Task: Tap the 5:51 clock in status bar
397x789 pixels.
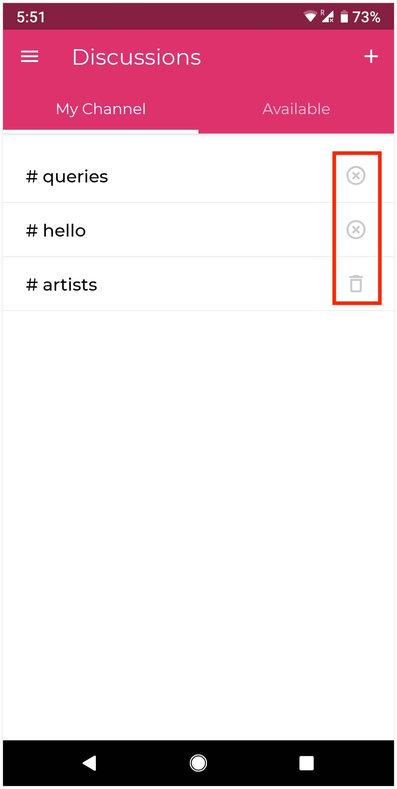Action: [31, 17]
